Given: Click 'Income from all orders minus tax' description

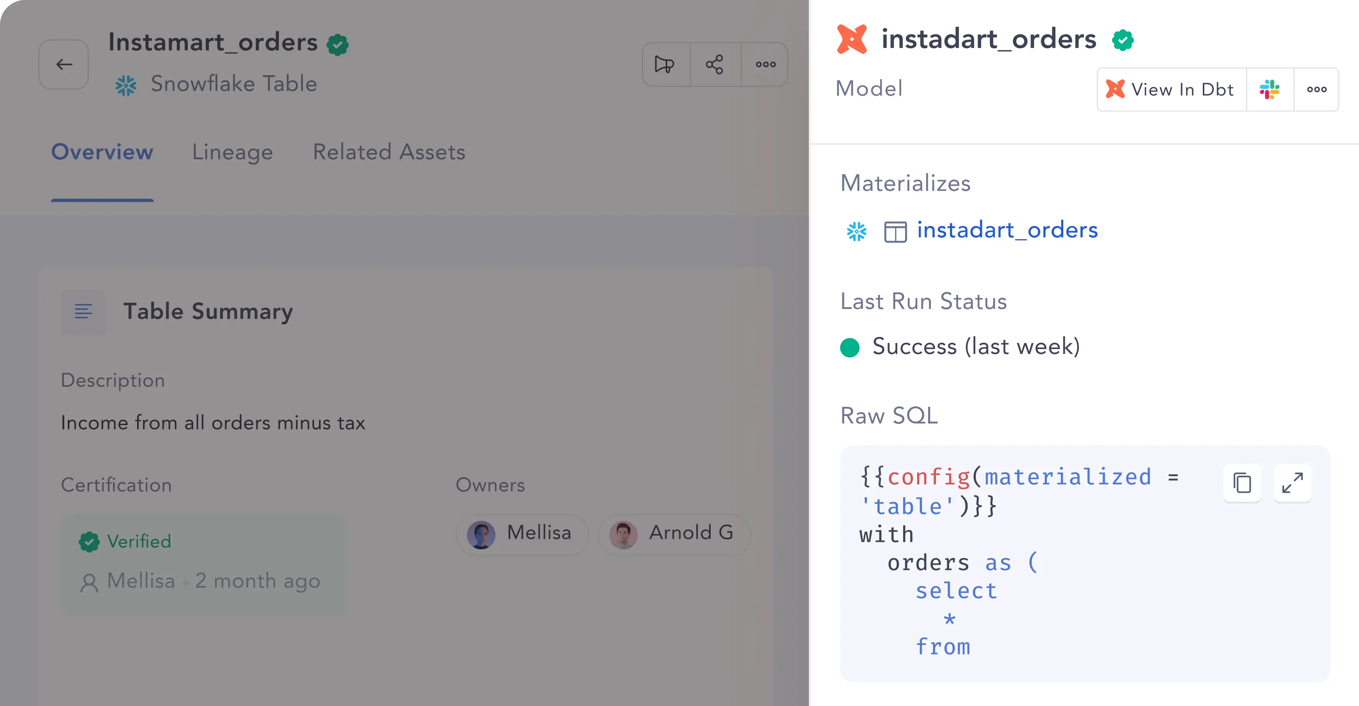Looking at the screenshot, I should pyautogui.click(x=213, y=423).
